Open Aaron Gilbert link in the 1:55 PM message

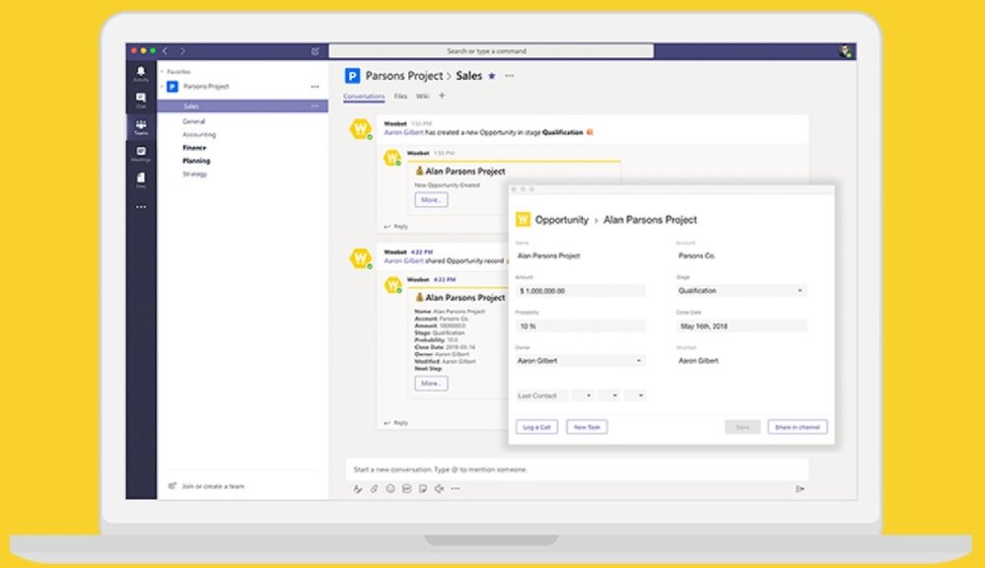[403, 132]
